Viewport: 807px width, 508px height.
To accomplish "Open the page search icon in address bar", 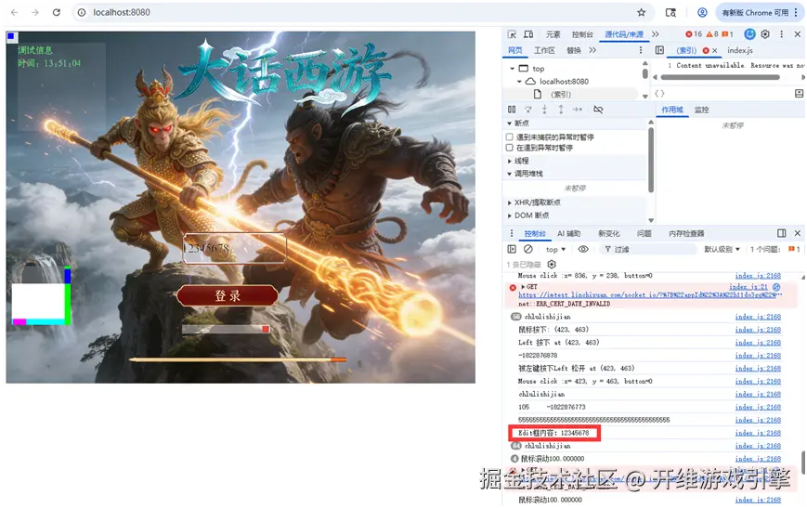I will 670,12.
